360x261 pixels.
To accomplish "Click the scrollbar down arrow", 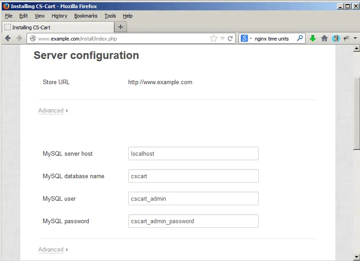I will click(356, 256).
